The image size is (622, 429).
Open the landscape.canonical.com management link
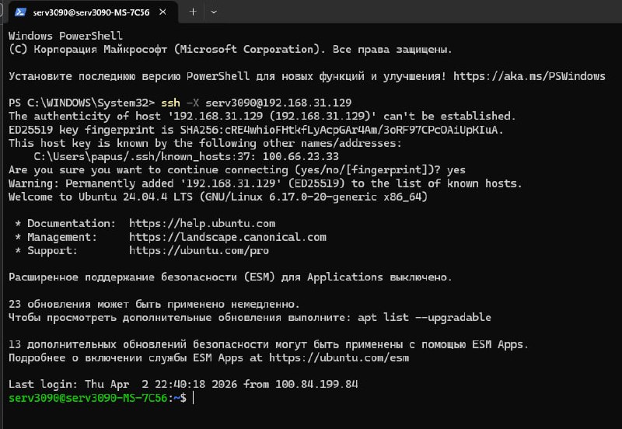pos(227,236)
